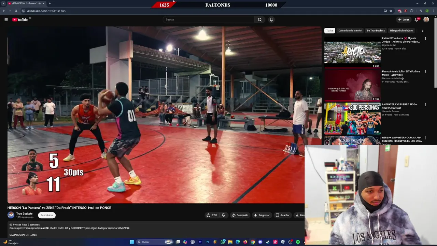Open a new Chrome tab

(50, 3)
